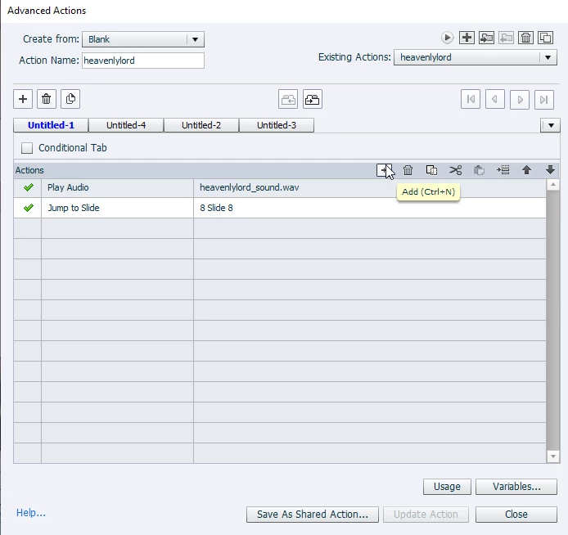This screenshot has height=535, width=568.
Task: Click the heavenlylord_sound.wav value
Action: [250, 187]
